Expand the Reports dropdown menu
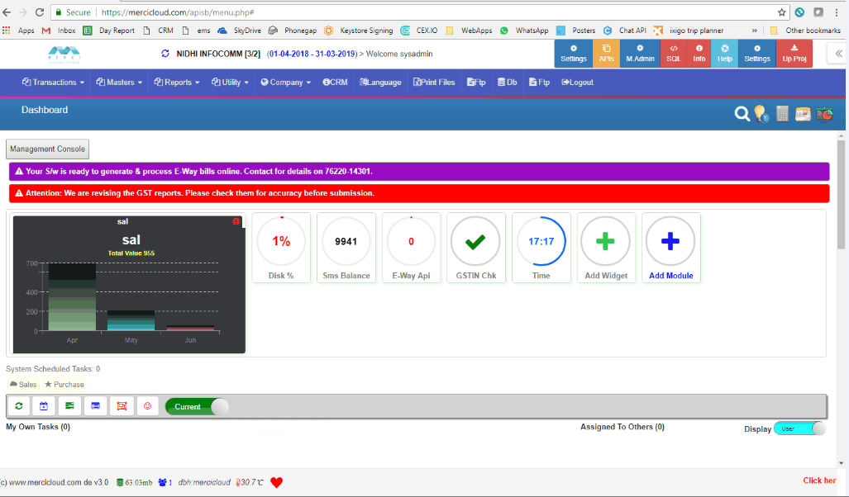Viewport: 849px width, 497px height. pos(178,83)
